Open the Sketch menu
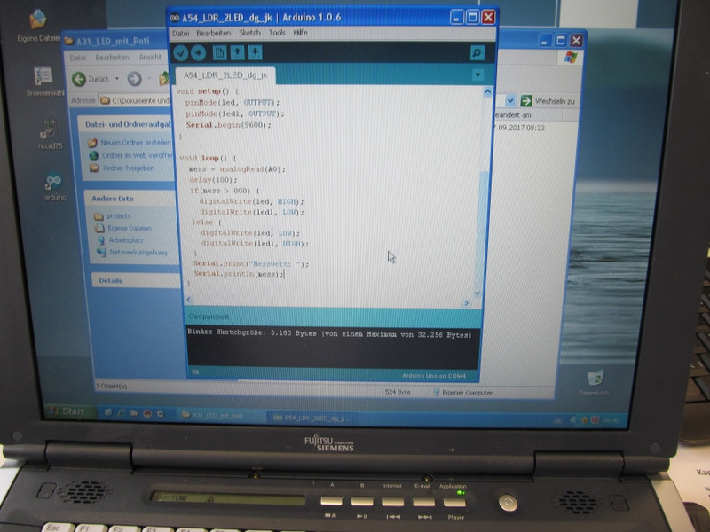This screenshot has width=710, height=532. (249, 33)
